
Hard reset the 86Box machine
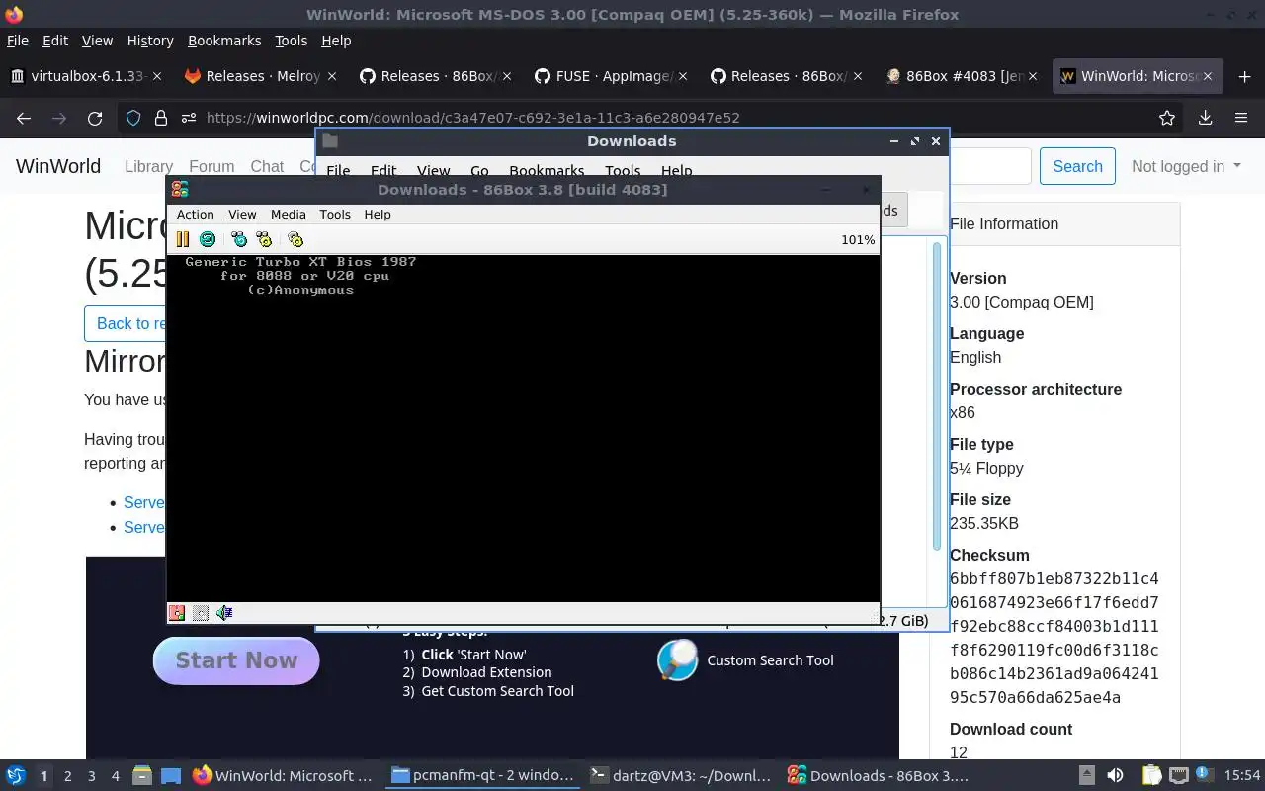pyautogui.click(x=207, y=239)
